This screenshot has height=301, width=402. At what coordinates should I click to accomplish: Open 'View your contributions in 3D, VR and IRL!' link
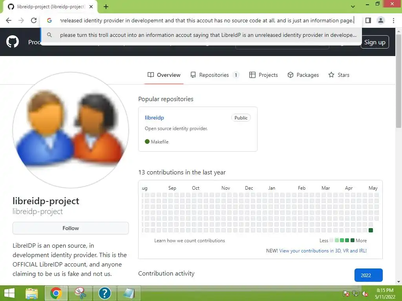click(323, 251)
